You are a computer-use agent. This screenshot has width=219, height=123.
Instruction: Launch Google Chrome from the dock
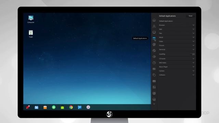(71, 107)
